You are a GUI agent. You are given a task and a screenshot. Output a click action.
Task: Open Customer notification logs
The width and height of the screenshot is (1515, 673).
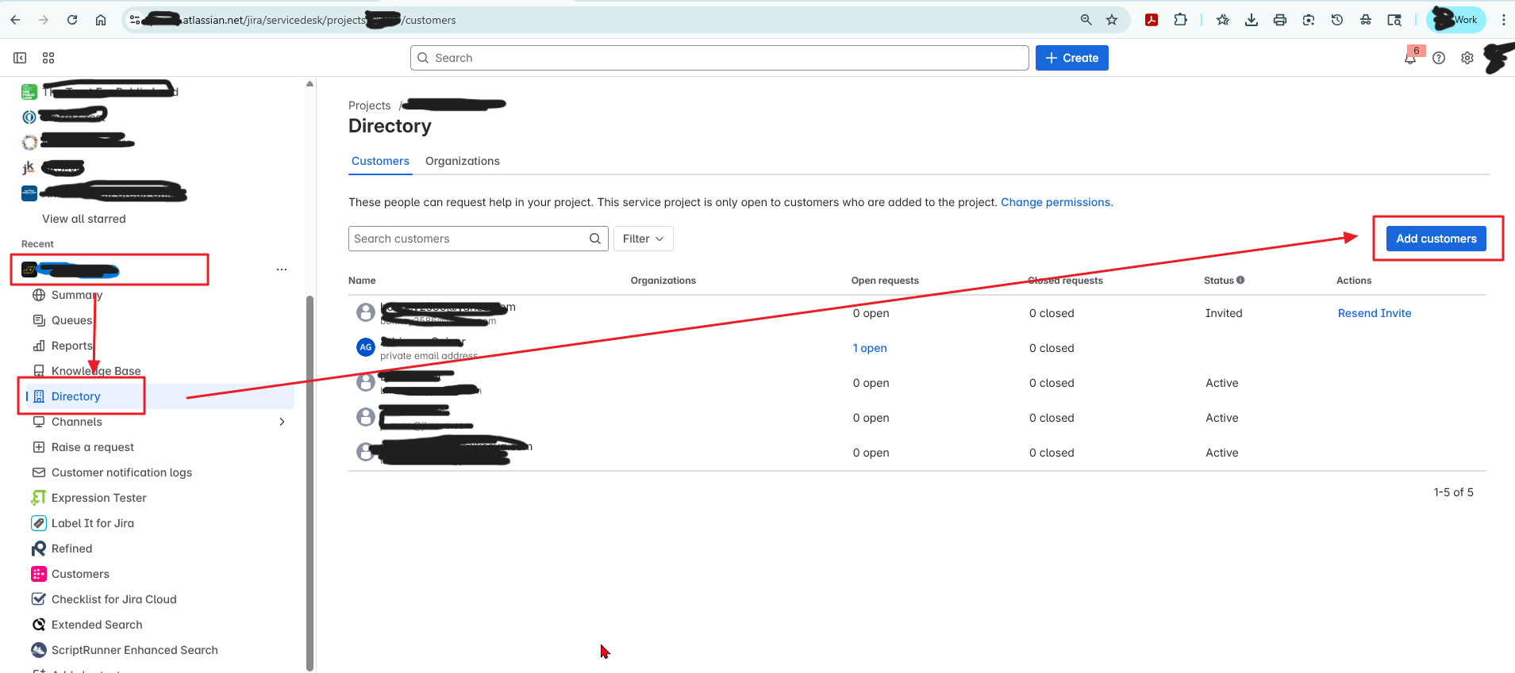tap(121, 472)
